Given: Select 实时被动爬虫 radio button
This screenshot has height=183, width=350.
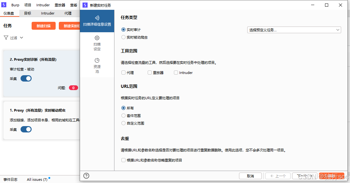Looking at the screenshot, I should click(123, 37).
